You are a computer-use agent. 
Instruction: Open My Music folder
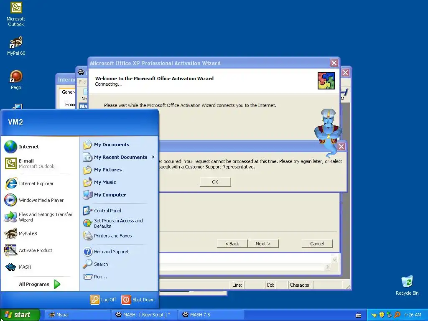point(119,182)
